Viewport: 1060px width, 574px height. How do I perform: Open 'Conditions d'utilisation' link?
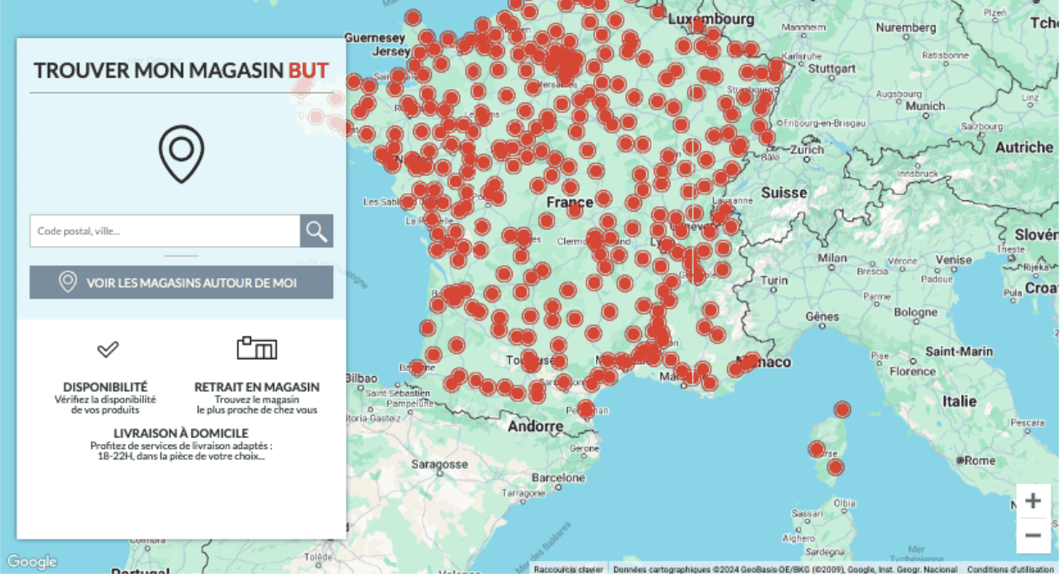pyautogui.click(x=1011, y=569)
